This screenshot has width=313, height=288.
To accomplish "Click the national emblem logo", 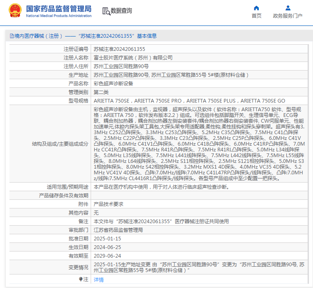I will click(x=15, y=10).
